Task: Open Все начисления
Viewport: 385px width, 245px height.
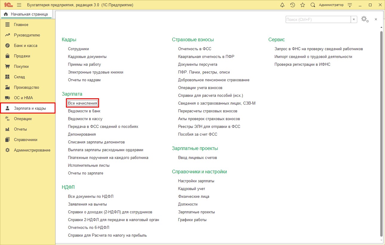Action: coord(83,103)
